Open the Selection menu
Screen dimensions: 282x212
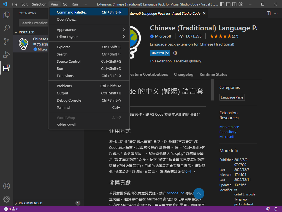[39, 4]
